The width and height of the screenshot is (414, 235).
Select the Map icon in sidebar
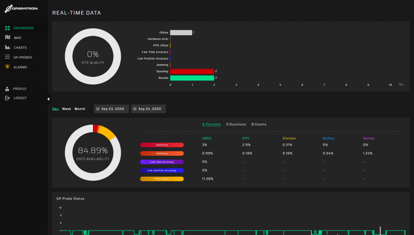(x=6, y=38)
